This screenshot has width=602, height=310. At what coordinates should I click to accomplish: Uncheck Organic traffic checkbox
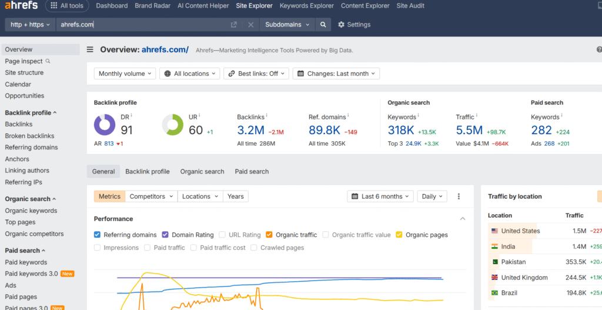click(269, 235)
